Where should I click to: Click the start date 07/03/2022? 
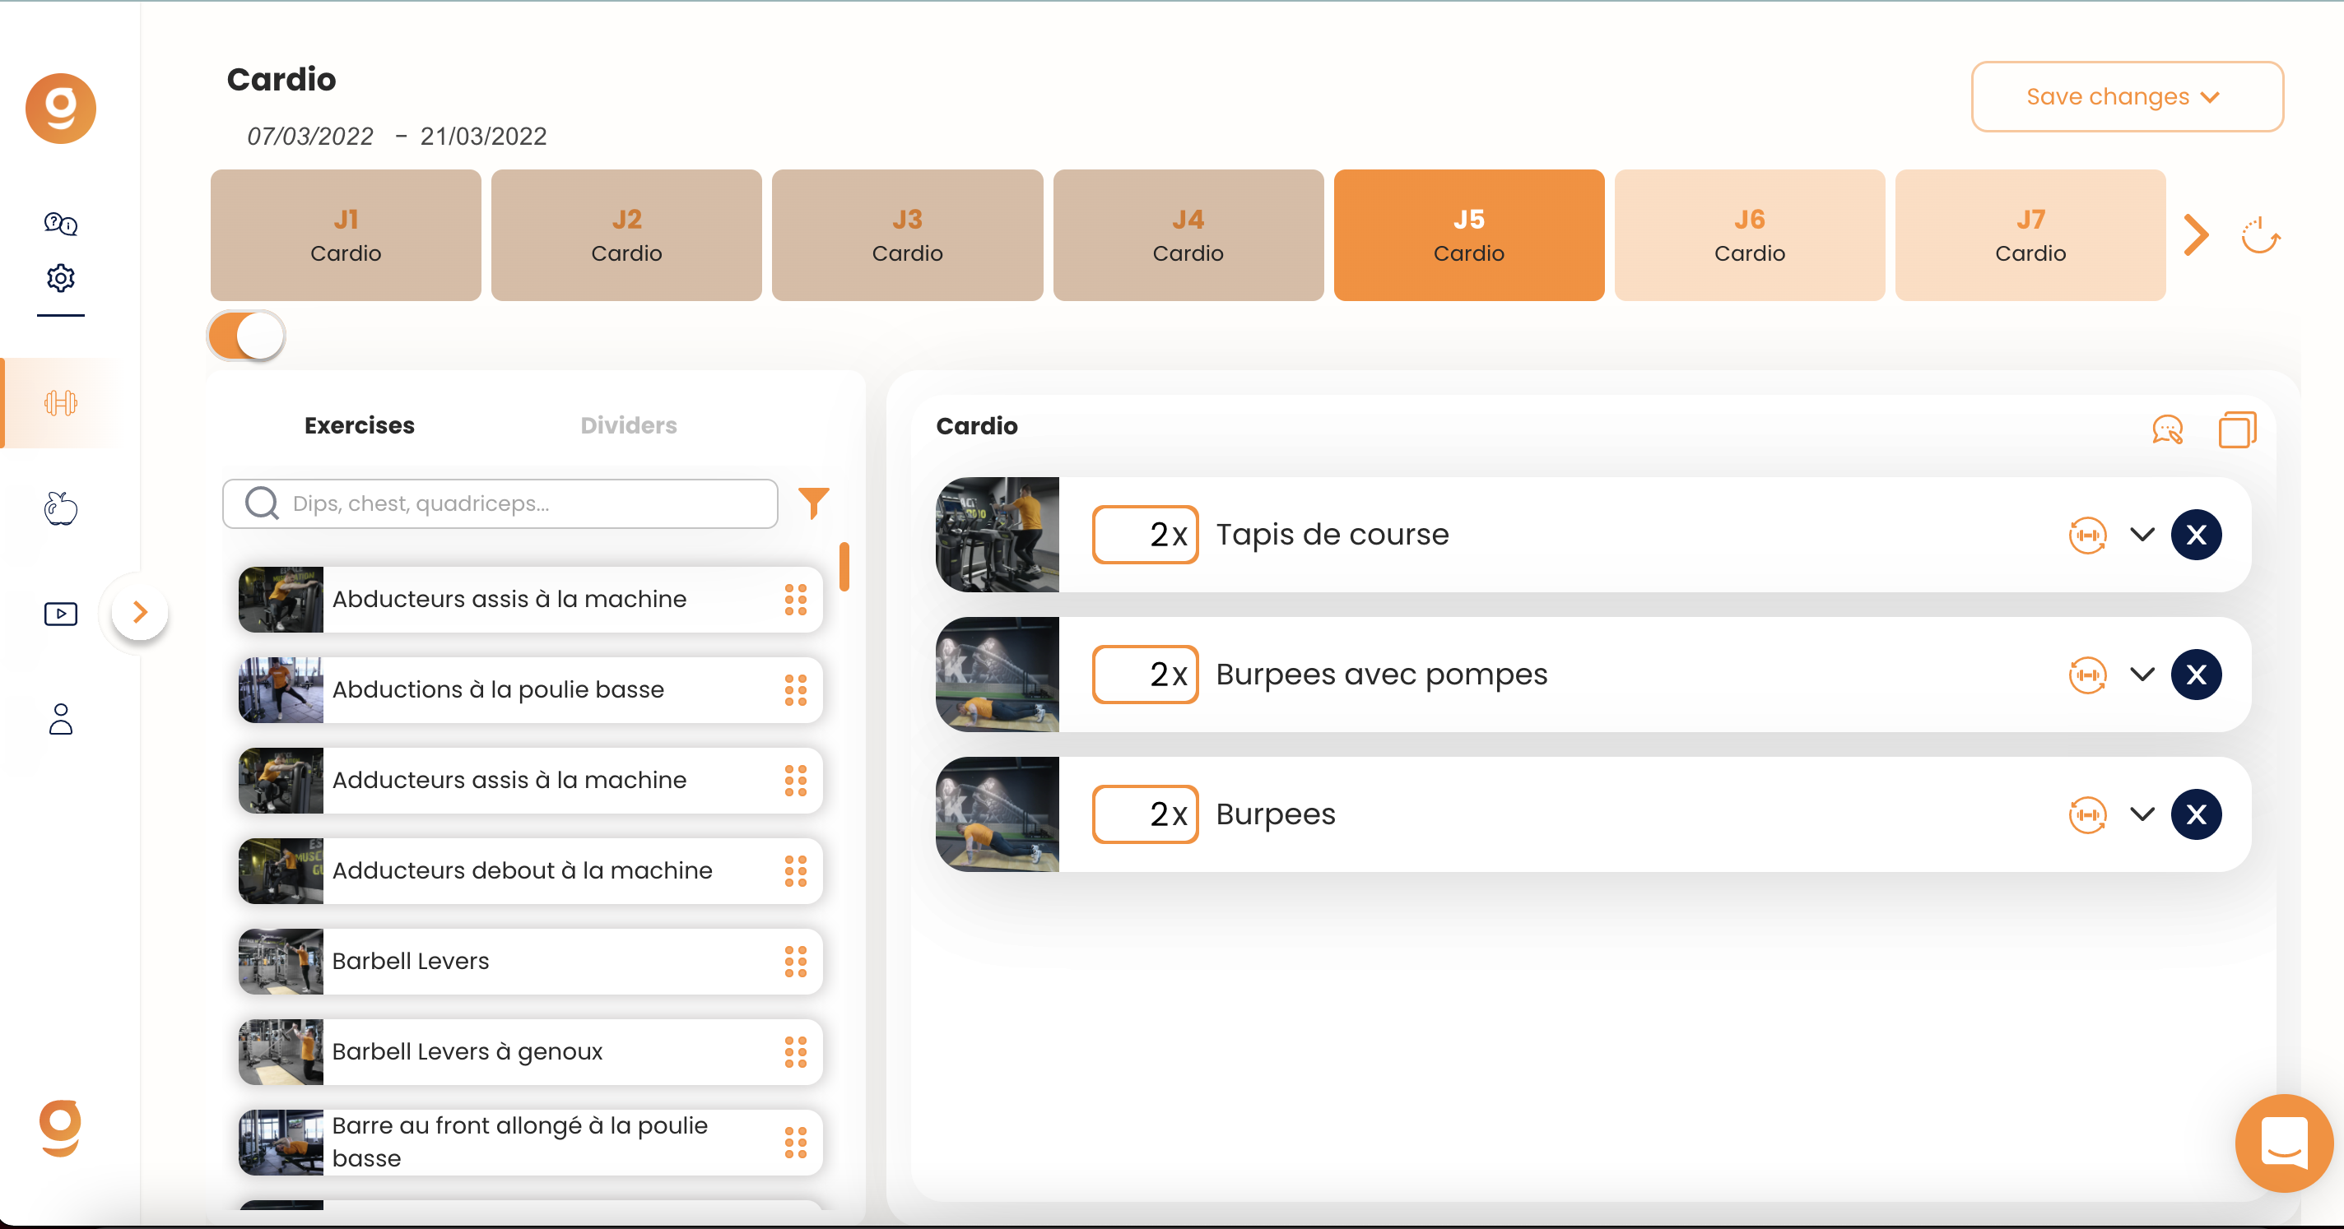click(310, 137)
